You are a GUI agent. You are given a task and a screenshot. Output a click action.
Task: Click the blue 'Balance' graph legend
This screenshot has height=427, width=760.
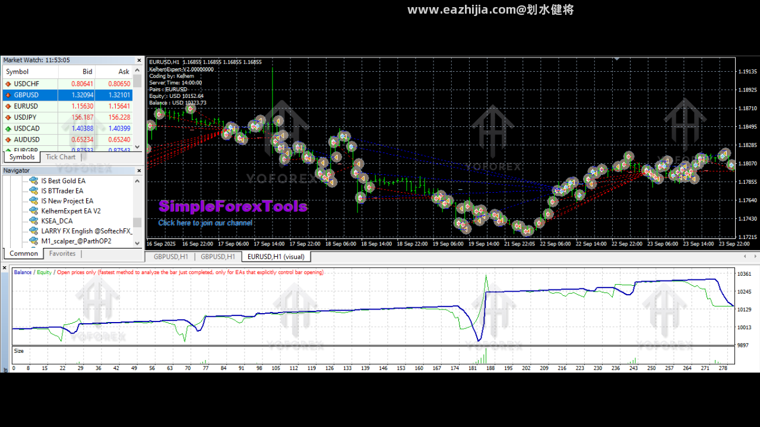coord(23,272)
